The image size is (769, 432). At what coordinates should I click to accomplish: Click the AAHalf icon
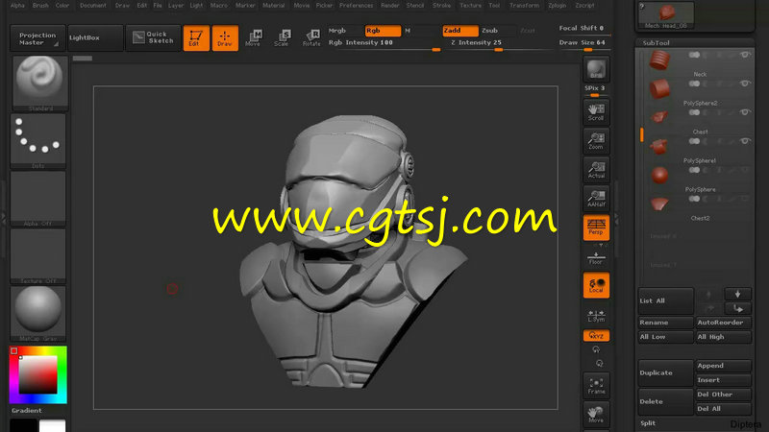click(596, 199)
